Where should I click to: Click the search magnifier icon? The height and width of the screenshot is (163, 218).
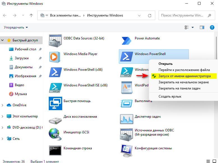tap(209, 15)
